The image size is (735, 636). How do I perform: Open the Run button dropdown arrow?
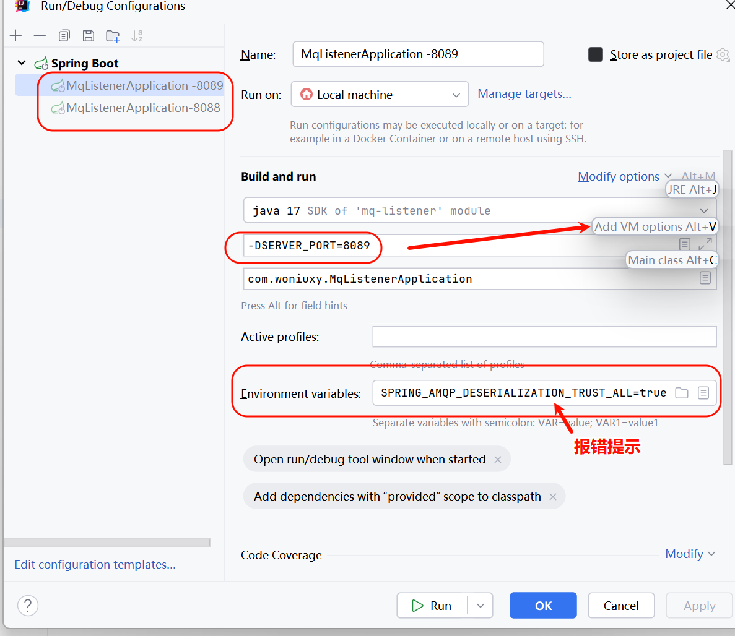(481, 606)
